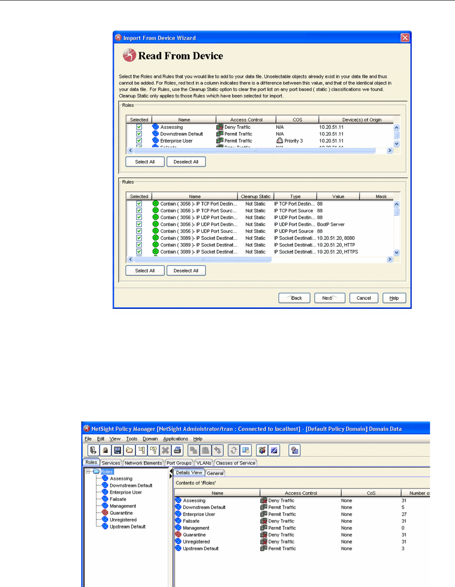Uncheck the 3089 socket rule valued 8080
The image size is (455, 587).
point(139,238)
